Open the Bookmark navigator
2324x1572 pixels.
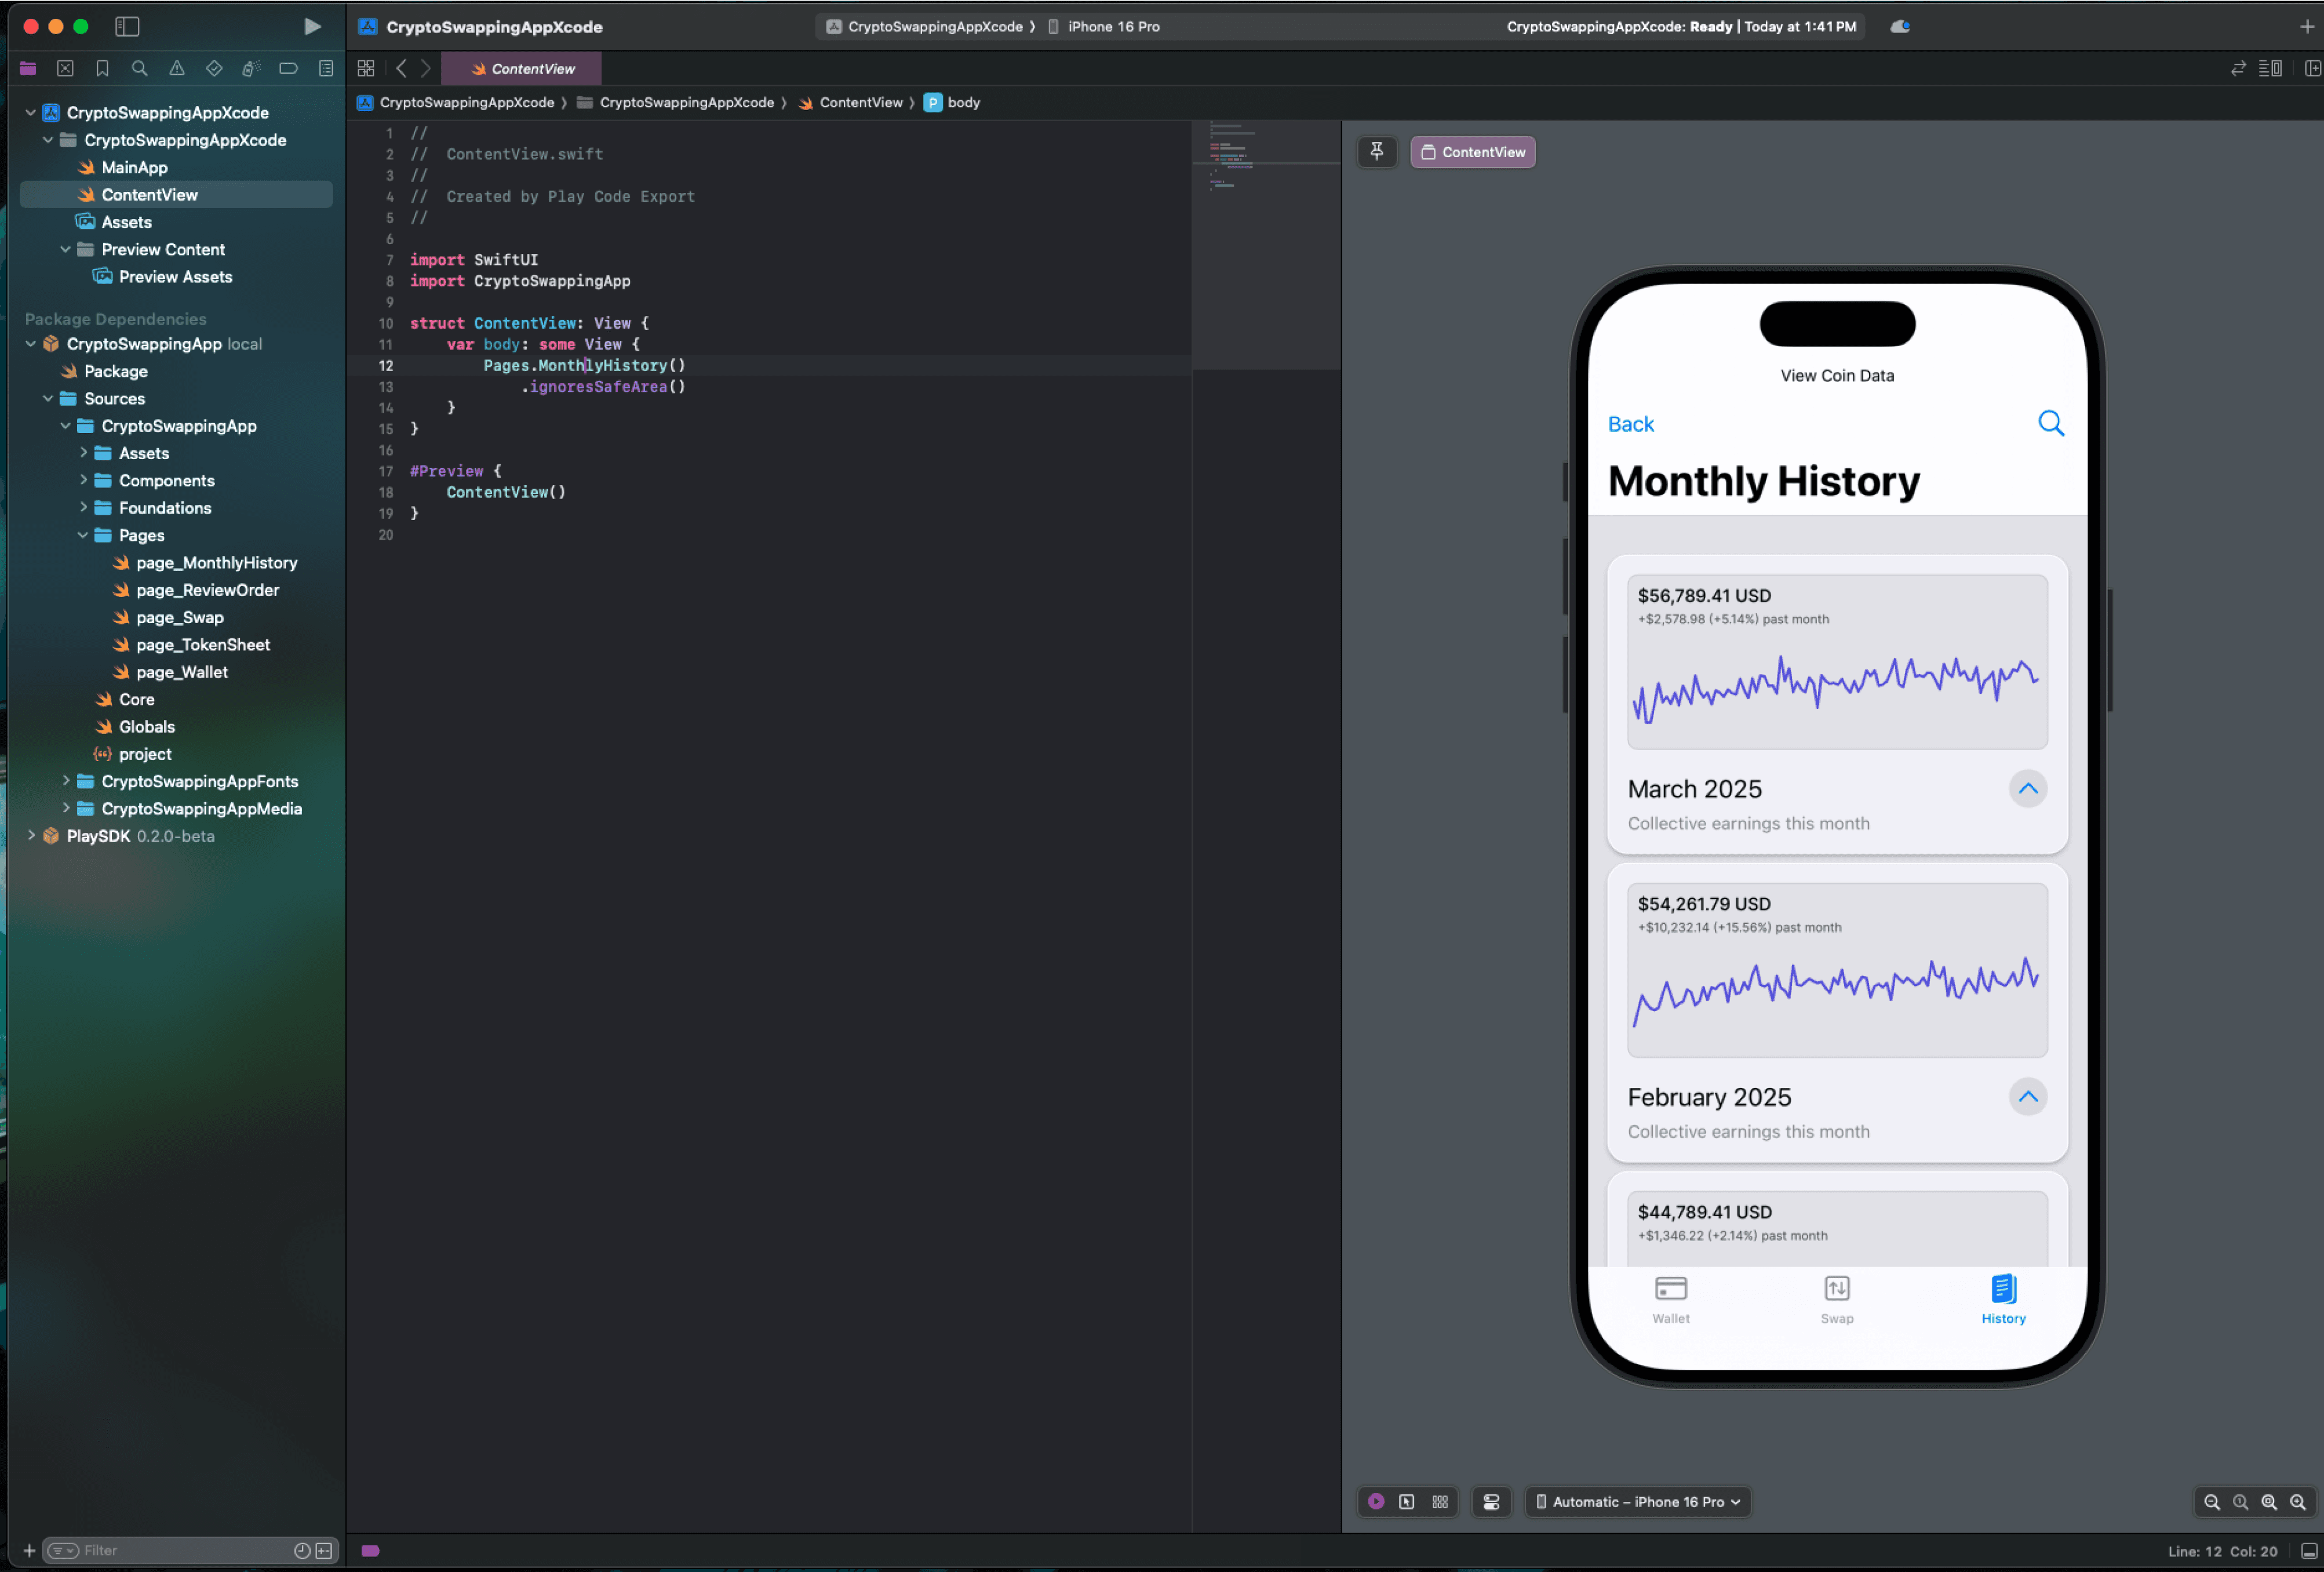point(102,68)
